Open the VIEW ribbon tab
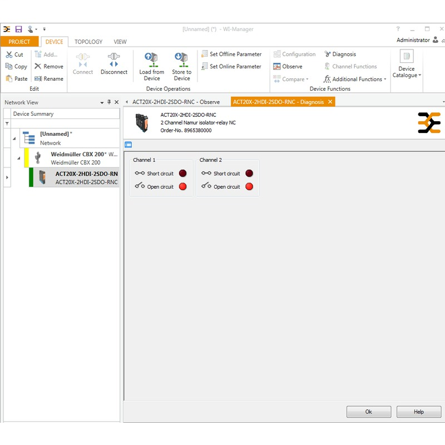Image resolution: width=445 pixels, height=445 pixels. click(120, 42)
